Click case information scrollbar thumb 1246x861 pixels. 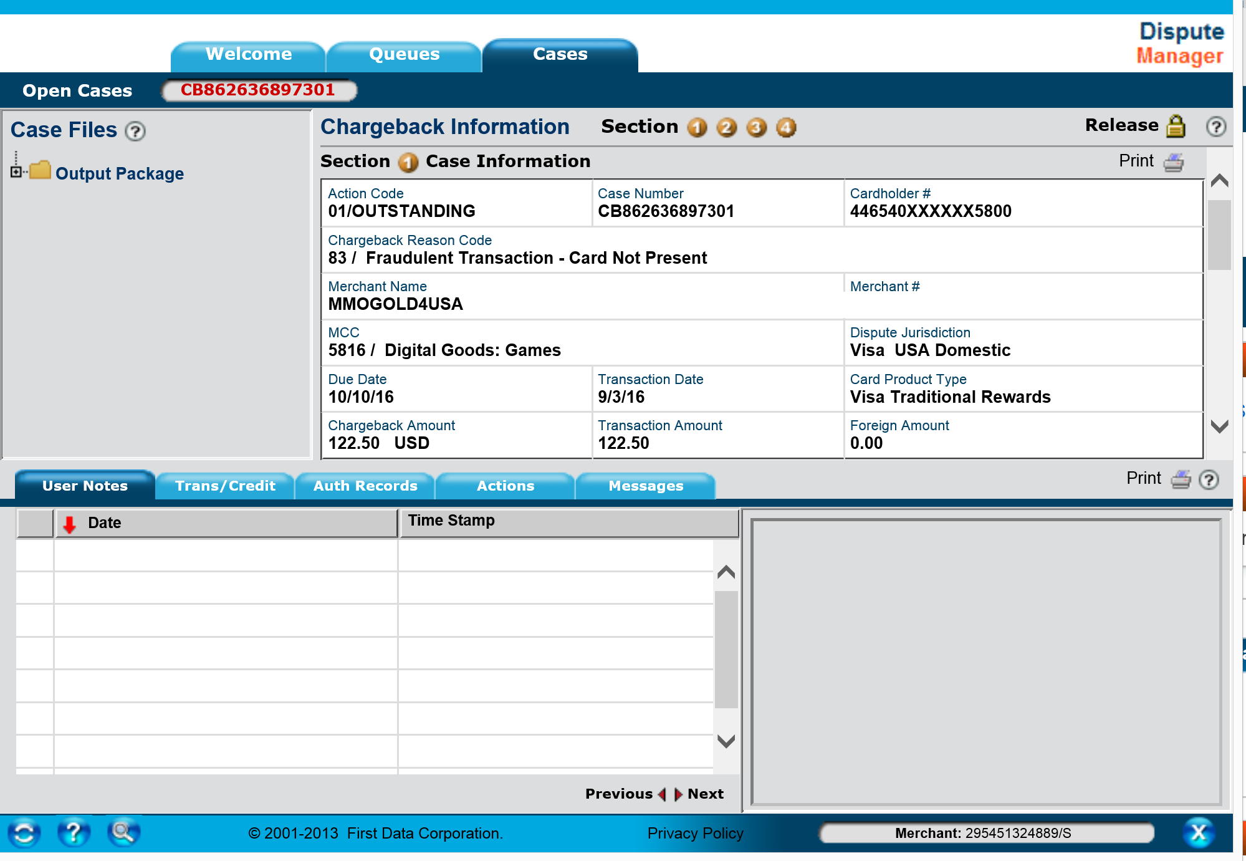coord(1219,235)
